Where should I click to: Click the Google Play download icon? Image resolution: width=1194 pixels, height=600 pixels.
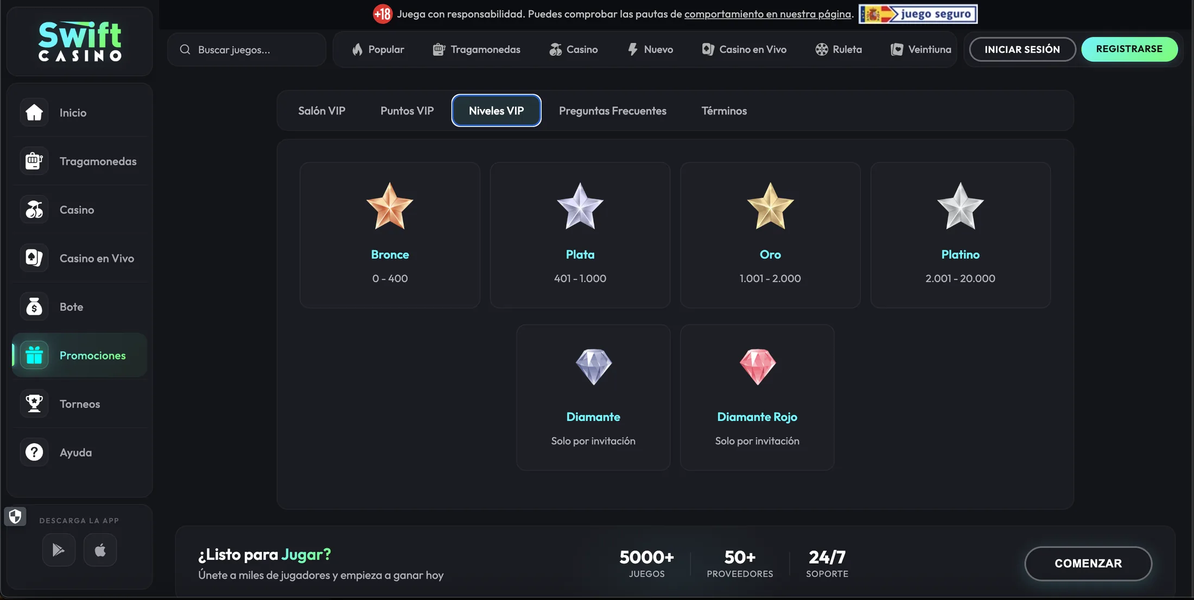pyautogui.click(x=59, y=550)
